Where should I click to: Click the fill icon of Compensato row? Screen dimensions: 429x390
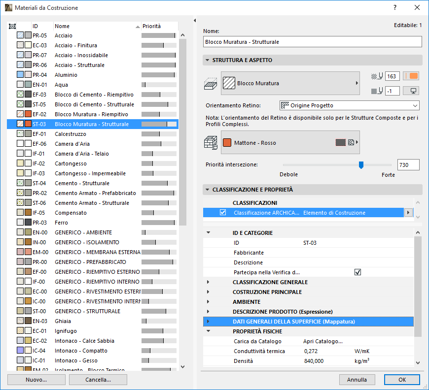click(x=20, y=212)
